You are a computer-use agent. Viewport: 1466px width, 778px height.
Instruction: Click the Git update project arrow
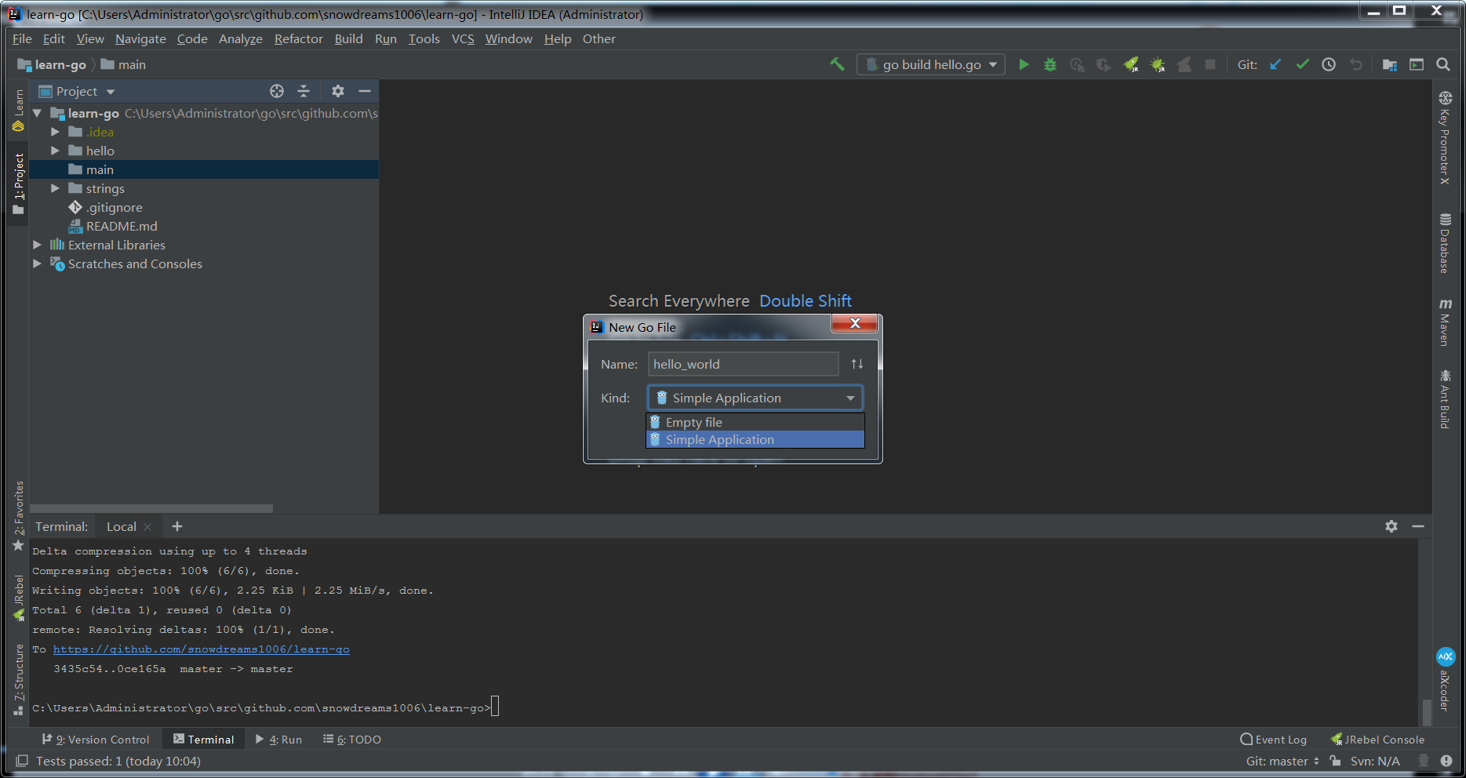tap(1275, 65)
